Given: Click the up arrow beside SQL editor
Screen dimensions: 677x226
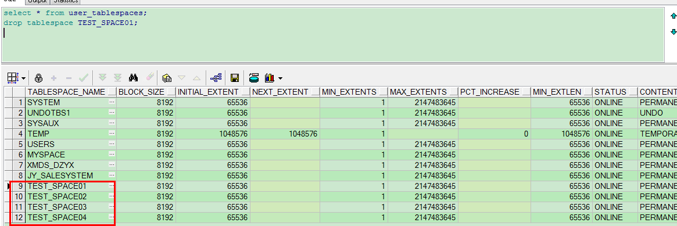Looking at the screenshot, I should [x=673, y=16].
